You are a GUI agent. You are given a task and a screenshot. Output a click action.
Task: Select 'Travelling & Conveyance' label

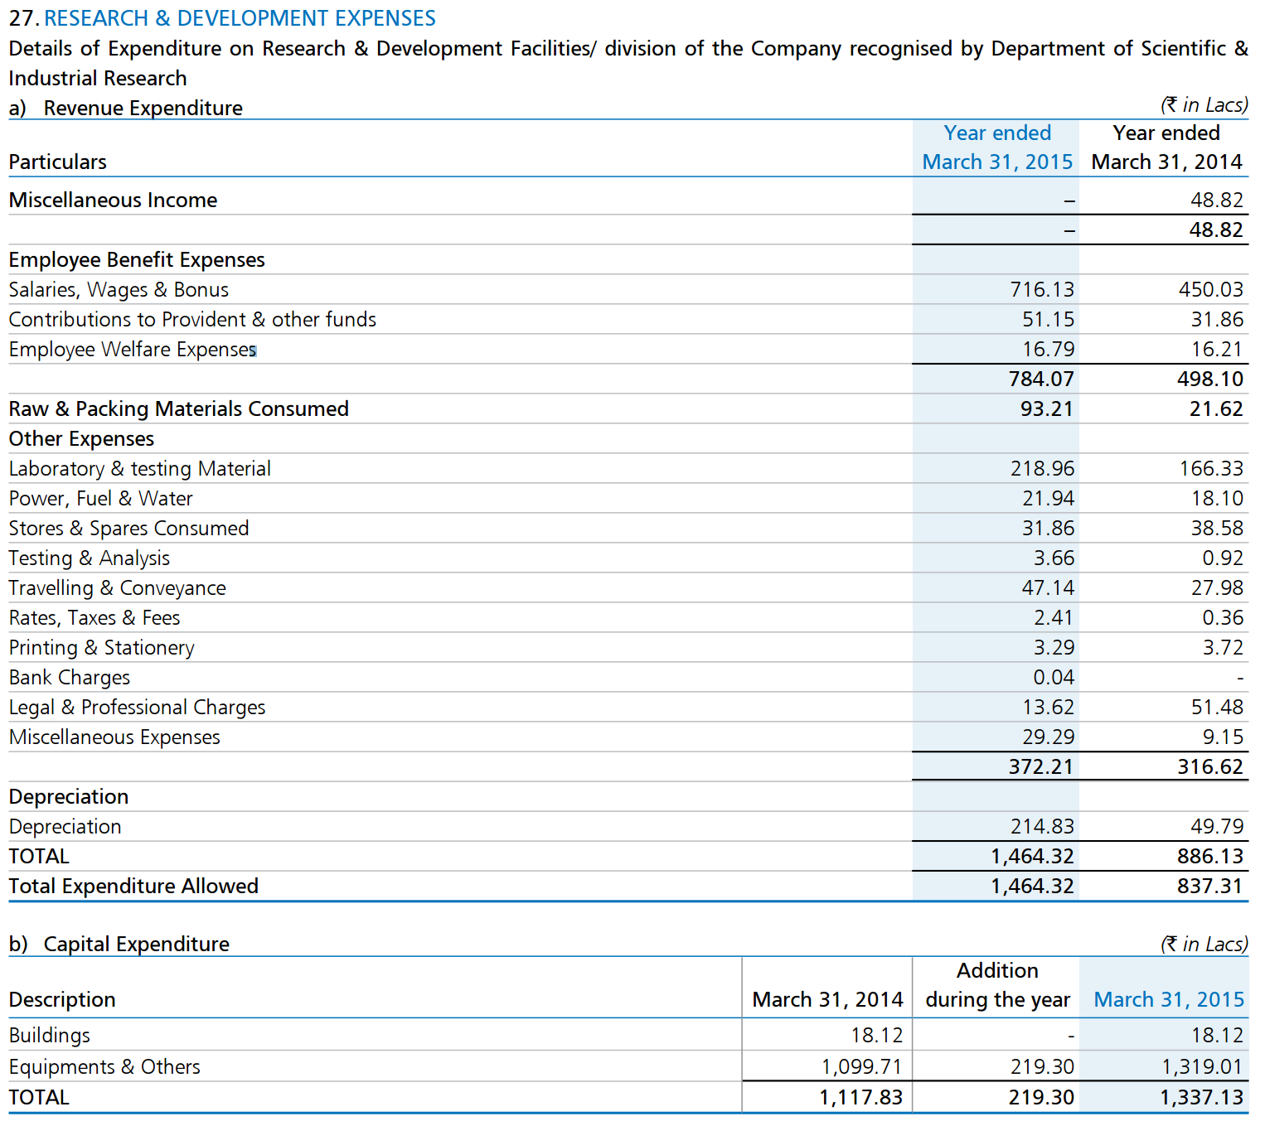(117, 587)
